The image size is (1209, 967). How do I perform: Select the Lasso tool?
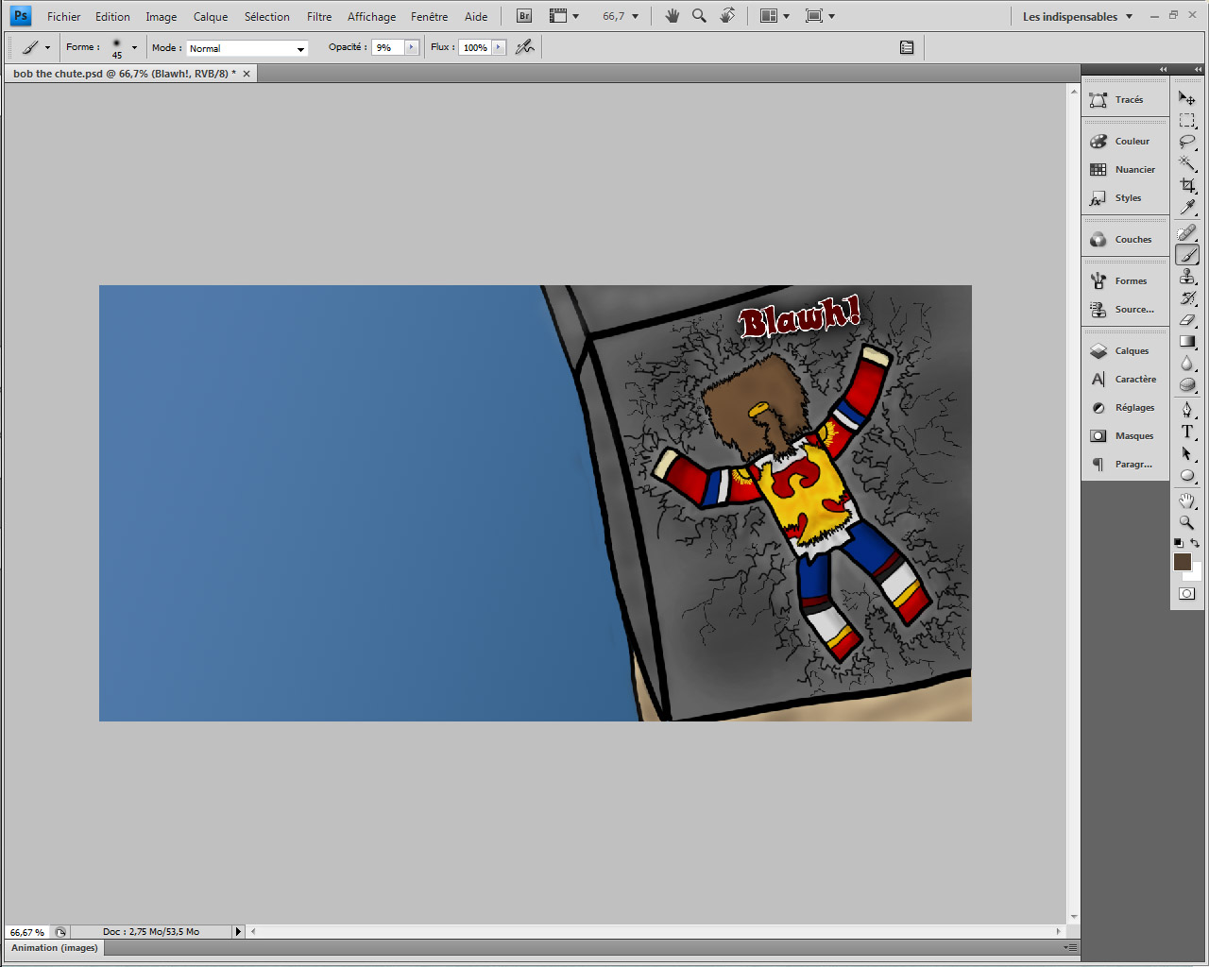(x=1187, y=142)
